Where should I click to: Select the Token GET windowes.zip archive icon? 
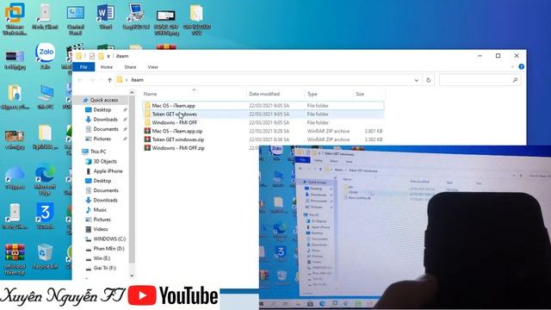click(x=147, y=139)
